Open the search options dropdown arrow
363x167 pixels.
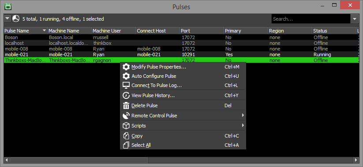pyautogui.click(x=355, y=19)
